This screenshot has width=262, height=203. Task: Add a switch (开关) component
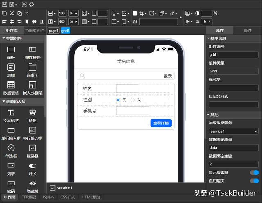point(33,169)
